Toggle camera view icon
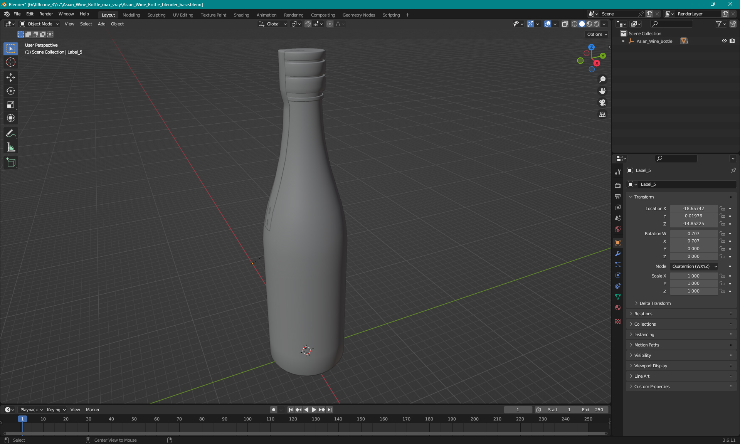 pyautogui.click(x=602, y=103)
